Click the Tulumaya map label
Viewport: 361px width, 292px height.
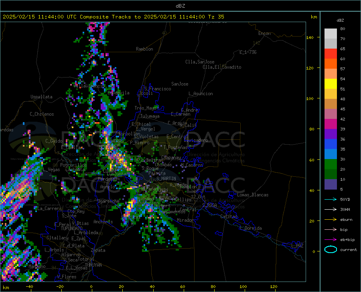[150, 116]
